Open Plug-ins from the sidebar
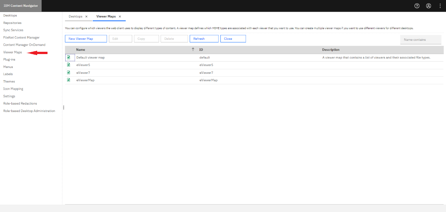 (x=10, y=59)
